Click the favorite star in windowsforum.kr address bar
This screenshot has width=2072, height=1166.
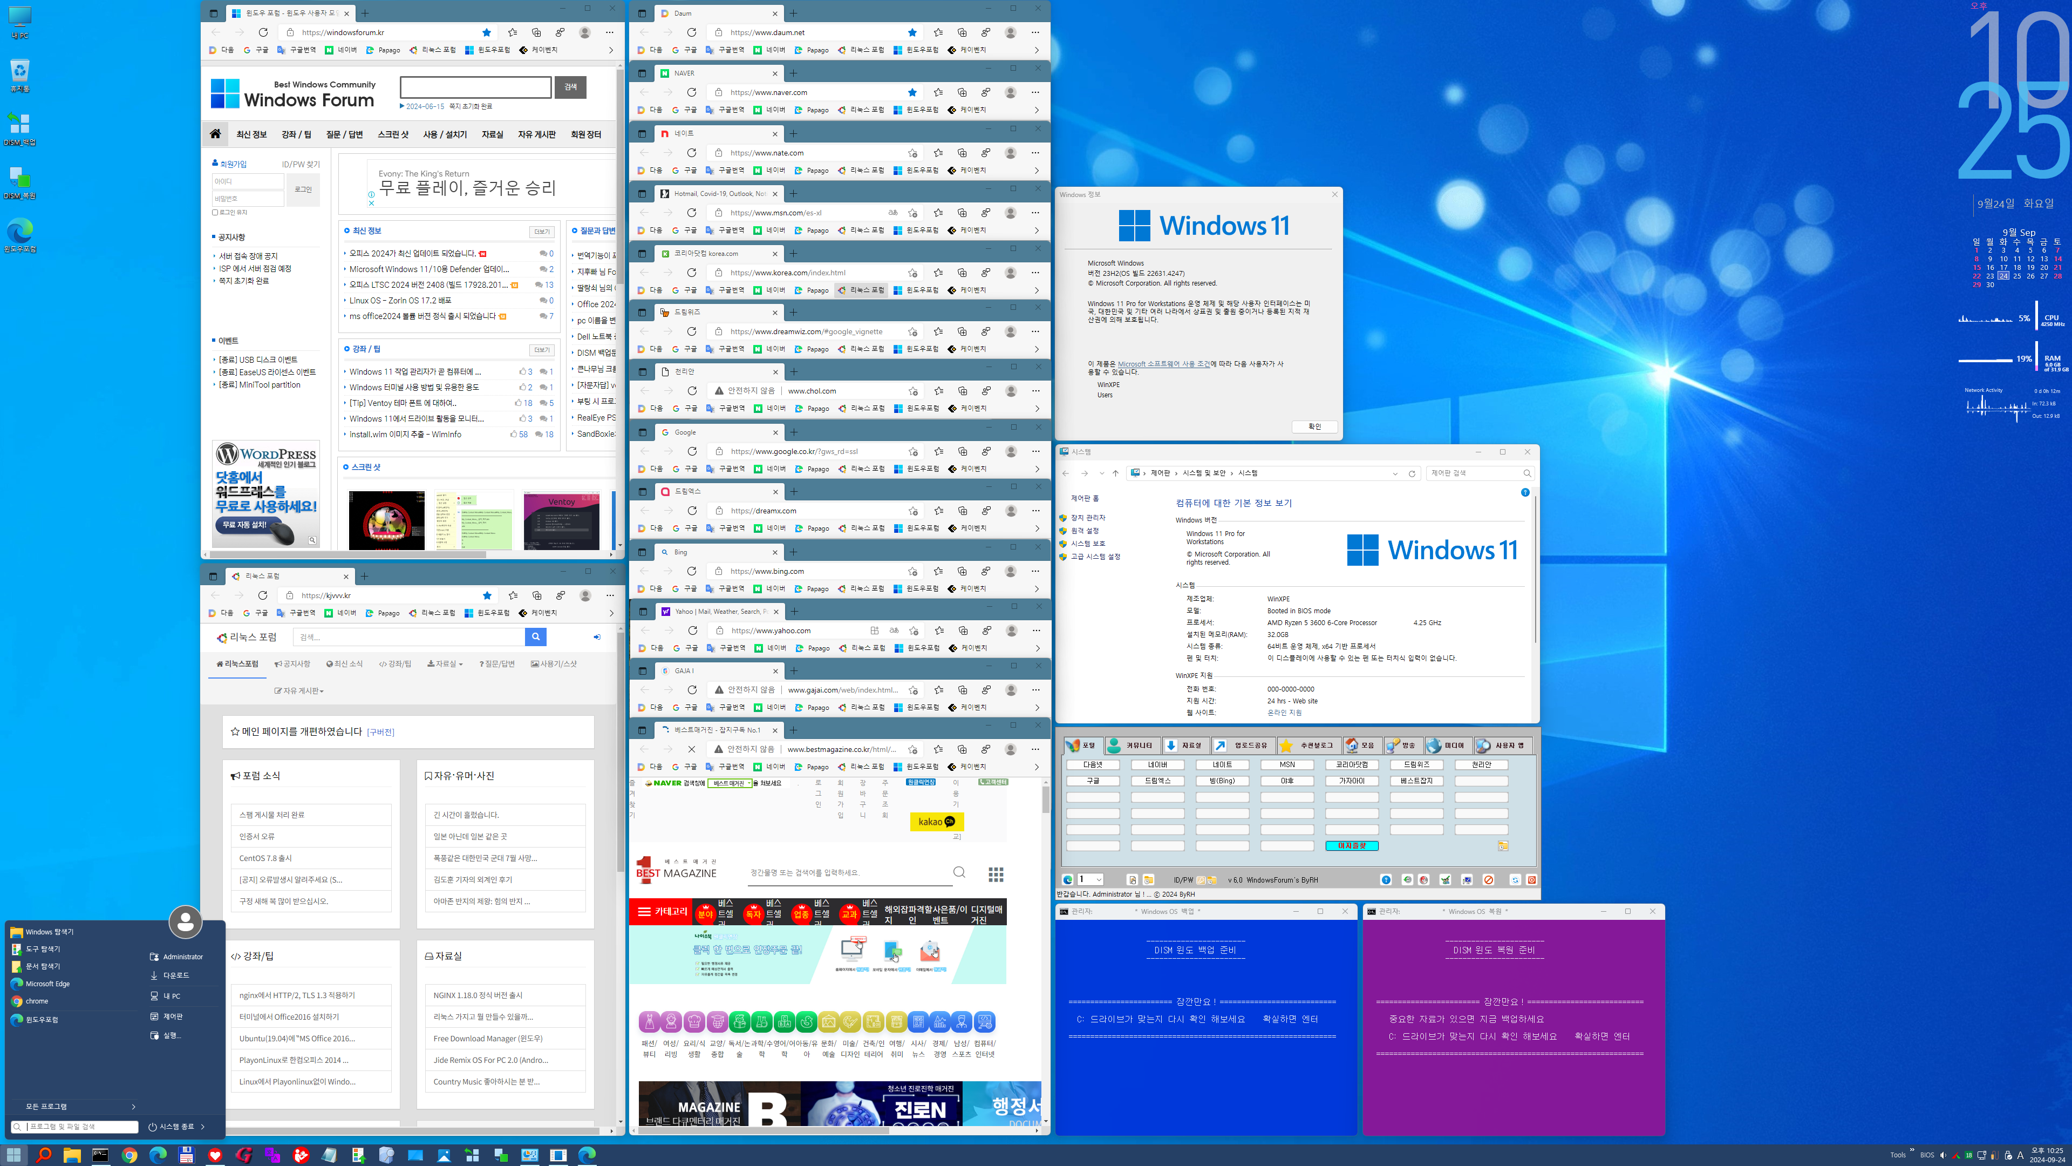coord(487,32)
